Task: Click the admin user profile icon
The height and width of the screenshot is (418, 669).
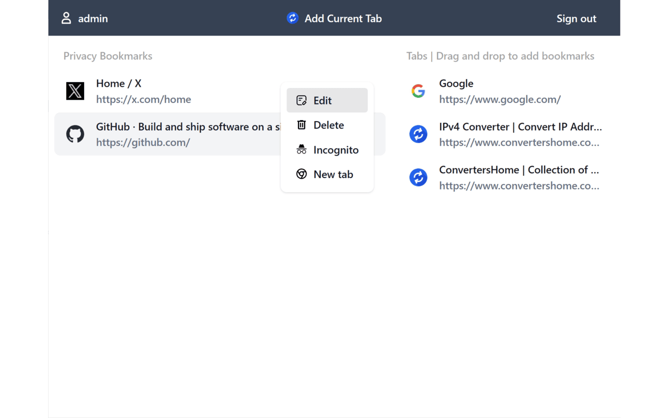Action: pyautogui.click(x=66, y=18)
